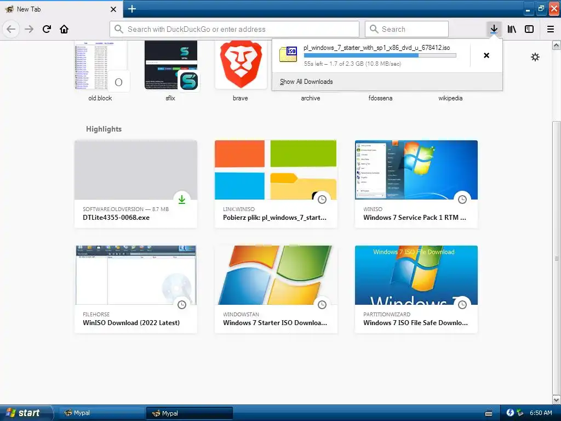The width and height of the screenshot is (561, 421).
Task: Close the New Tab tab
Action: click(113, 9)
